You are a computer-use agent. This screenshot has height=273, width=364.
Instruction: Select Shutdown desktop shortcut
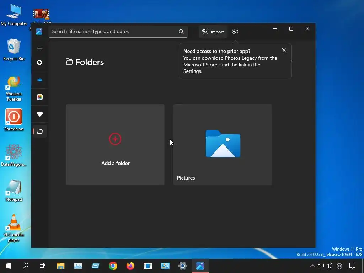[x=14, y=120]
